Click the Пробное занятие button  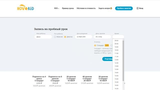tap(124, 8)
